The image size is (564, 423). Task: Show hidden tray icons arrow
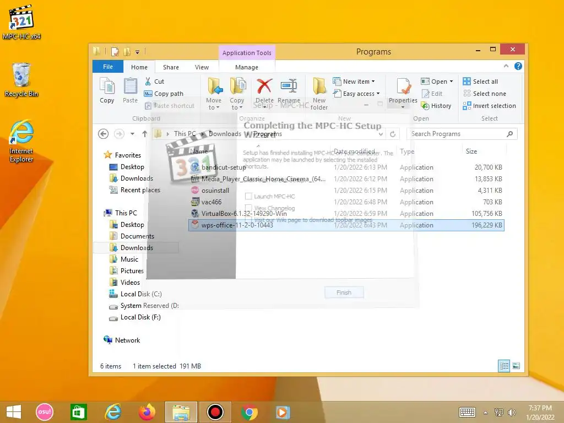point(486,412)
